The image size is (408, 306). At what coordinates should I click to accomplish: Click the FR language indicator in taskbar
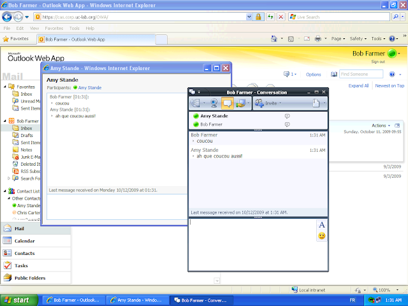[353, 300]
